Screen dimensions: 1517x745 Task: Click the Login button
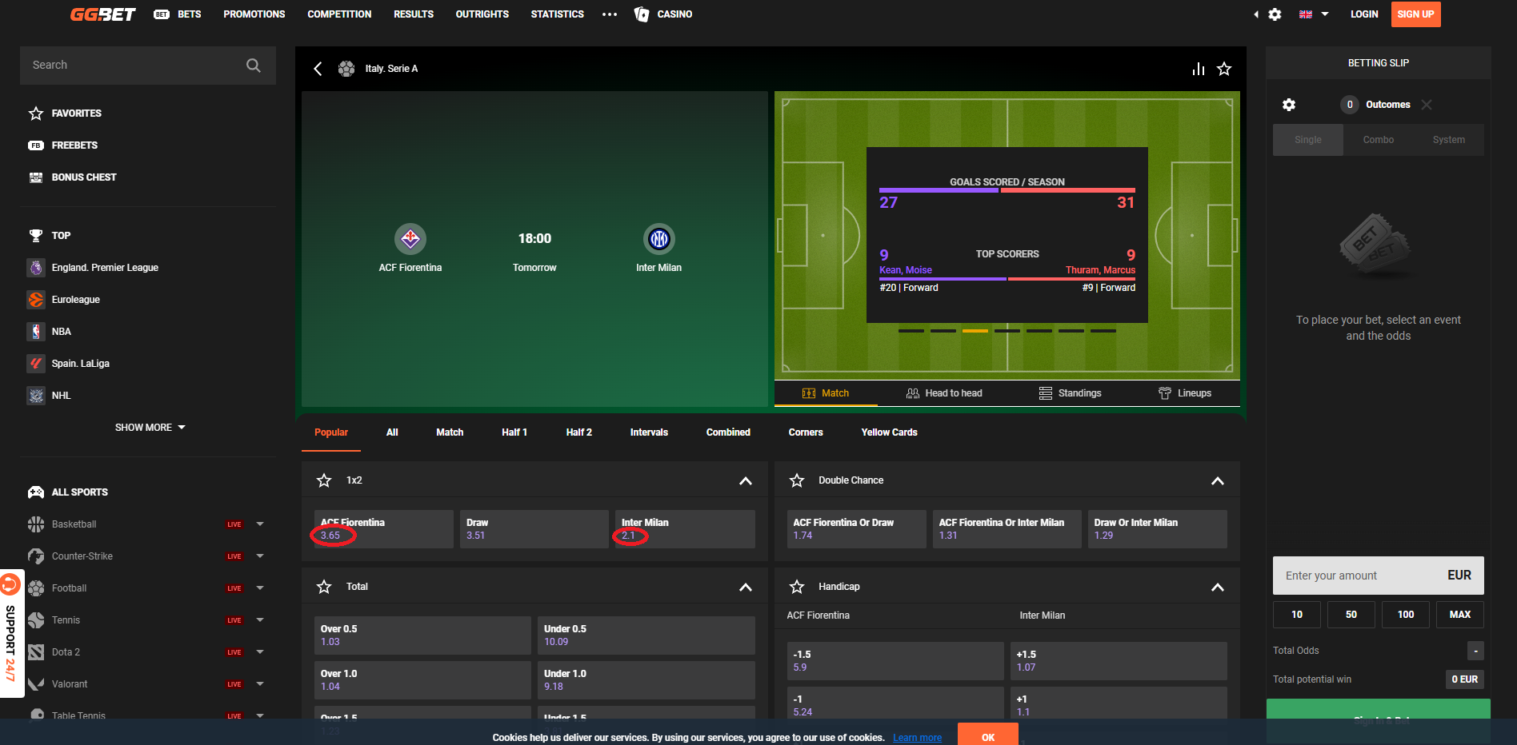point(1364,14)
